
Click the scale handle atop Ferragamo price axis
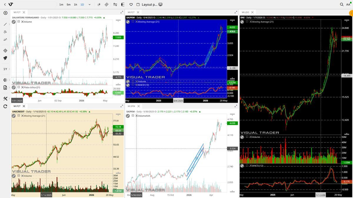coord(118,20)
